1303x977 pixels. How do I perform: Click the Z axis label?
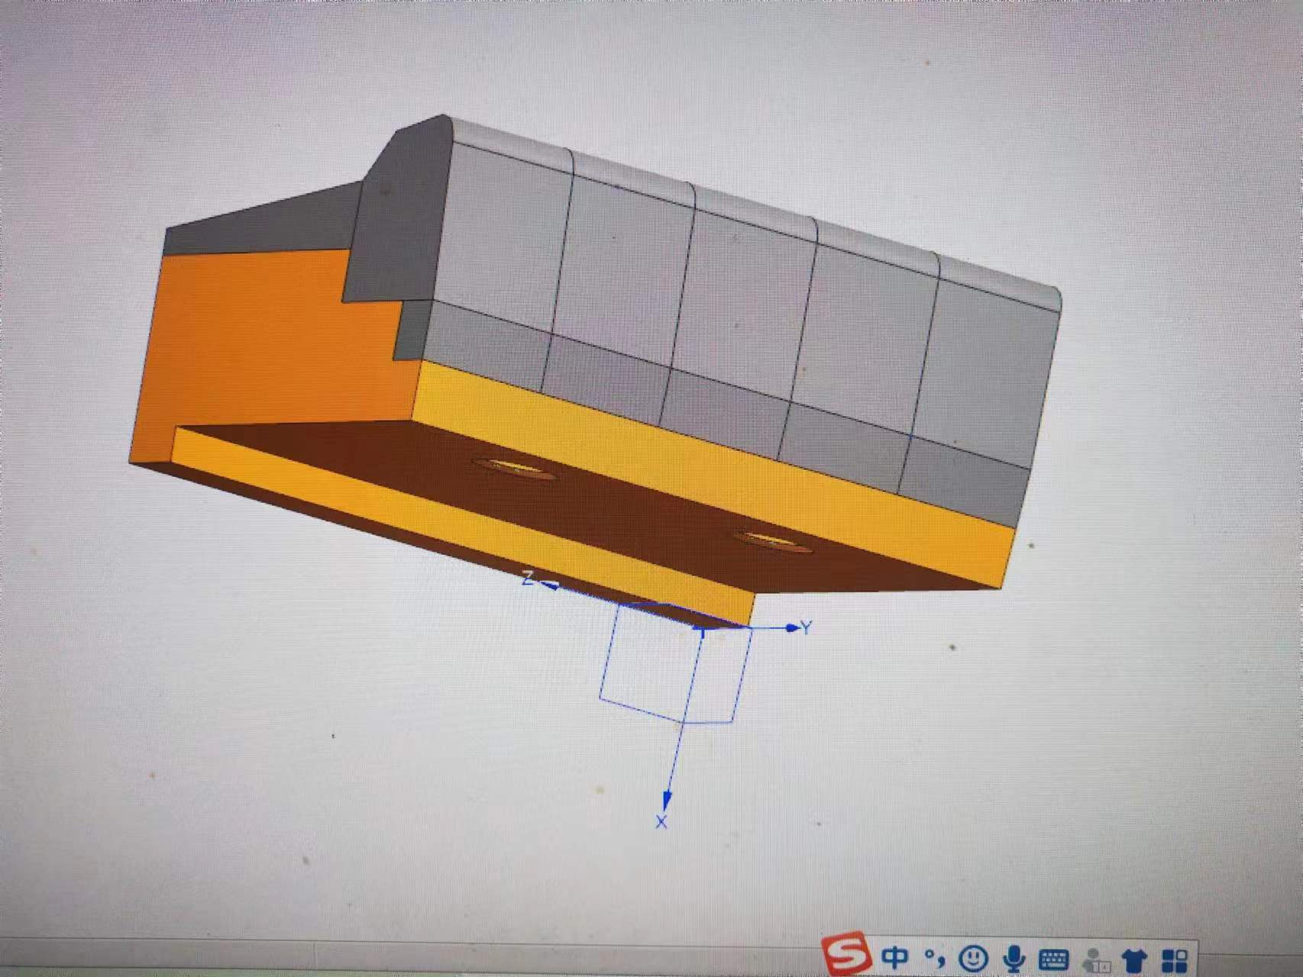[x=527, y=578]
